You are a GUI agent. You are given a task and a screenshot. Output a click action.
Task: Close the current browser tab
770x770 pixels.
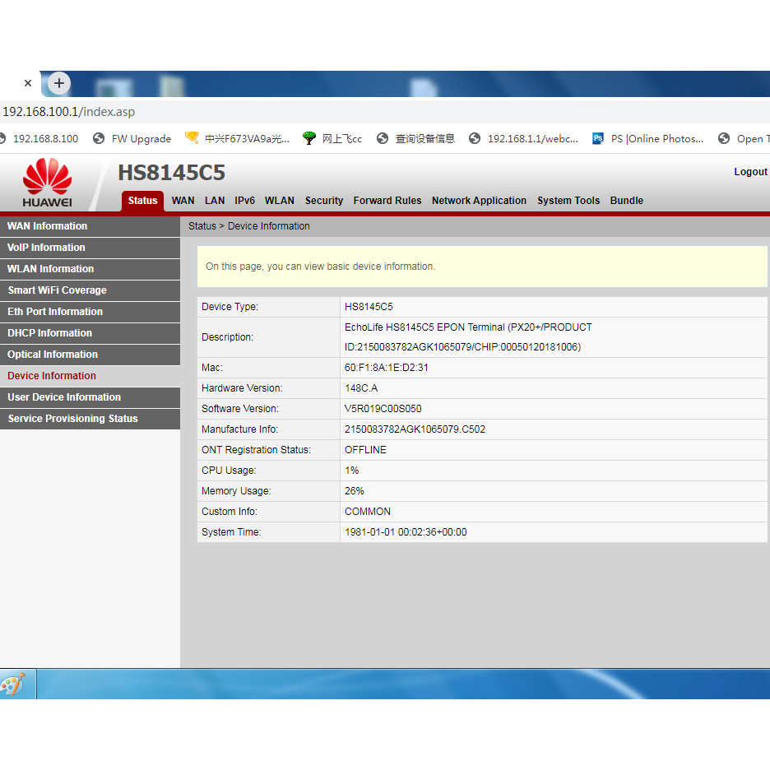point(28,83)
